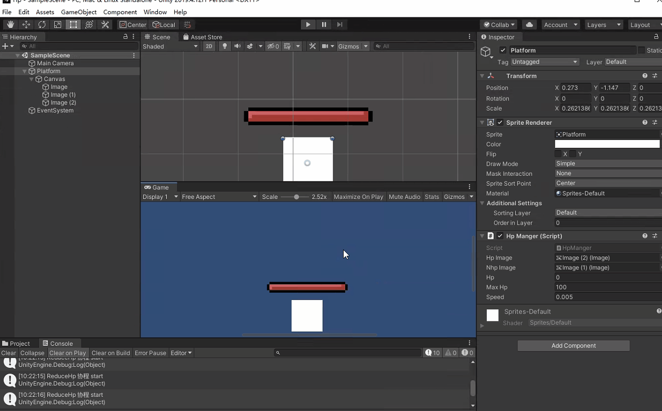662x411 pixels.
Task: Switch to the Project tab
Action: (16, 344)
